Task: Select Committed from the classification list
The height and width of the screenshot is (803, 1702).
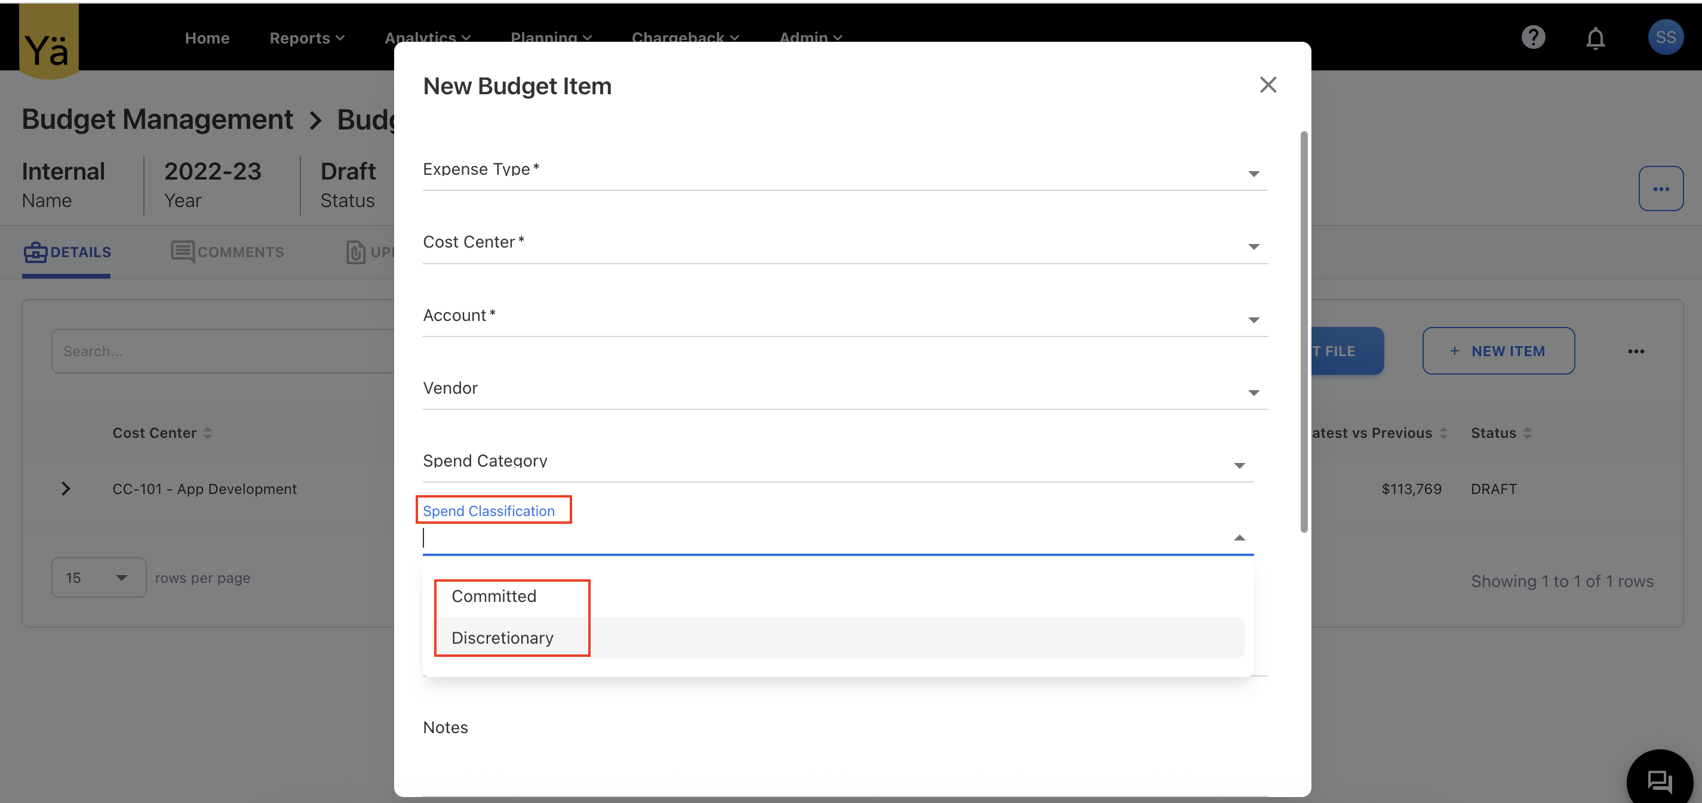Action: click(494, 596)
